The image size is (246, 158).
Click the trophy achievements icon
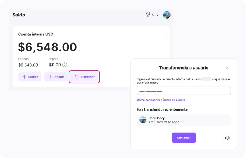148,15
